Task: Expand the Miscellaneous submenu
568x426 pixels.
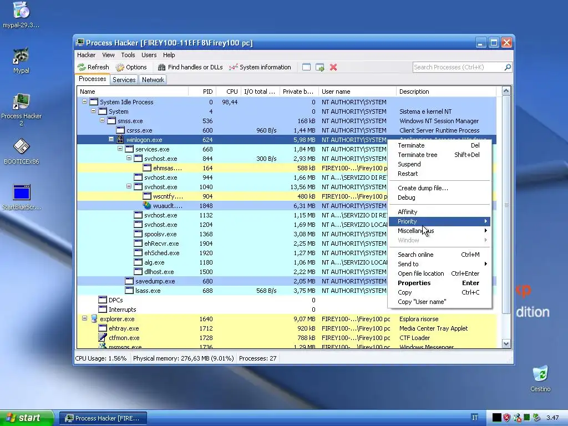Action: 439,231
